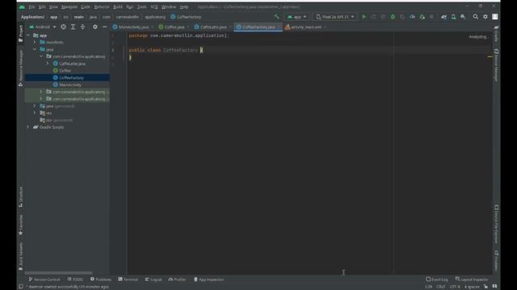This screenshot has width=517, height=290.
Task: Click Attach Debugger to Android Process icon
Action: 422,17
